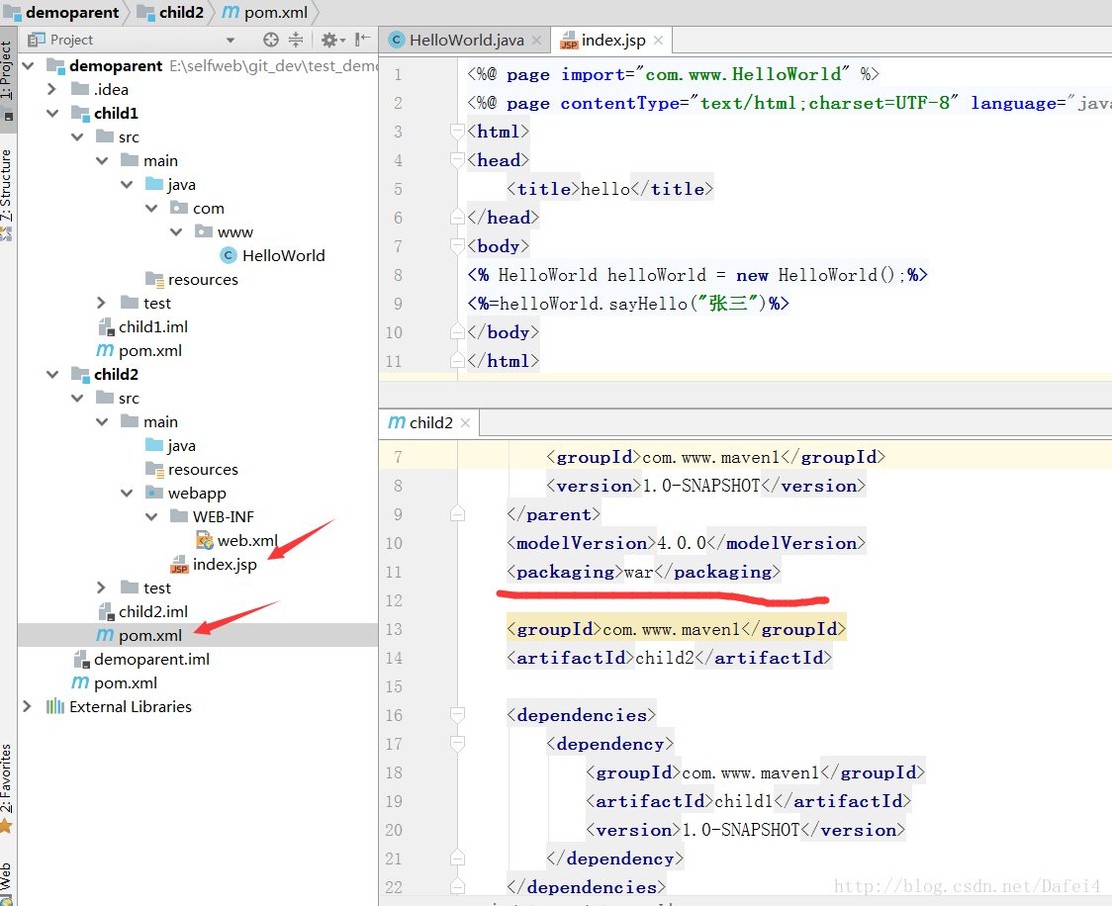
Task: Collapse the src folder under child1
Action: (x=77, y=136)
